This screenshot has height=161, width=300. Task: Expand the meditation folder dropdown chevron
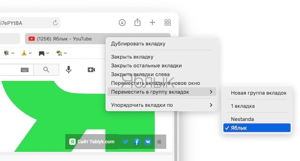point(30,53)
